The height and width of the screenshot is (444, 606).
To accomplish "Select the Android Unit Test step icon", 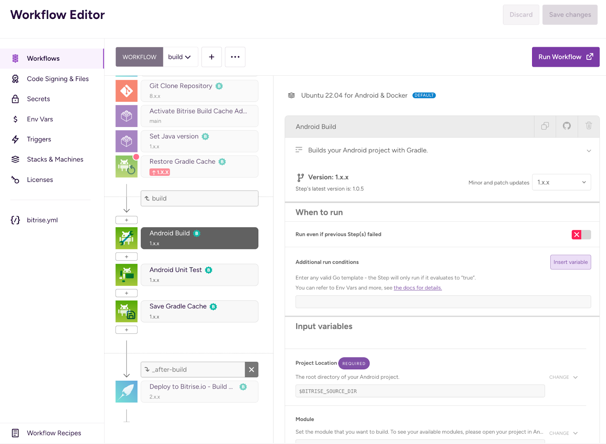I will (127, 275).
